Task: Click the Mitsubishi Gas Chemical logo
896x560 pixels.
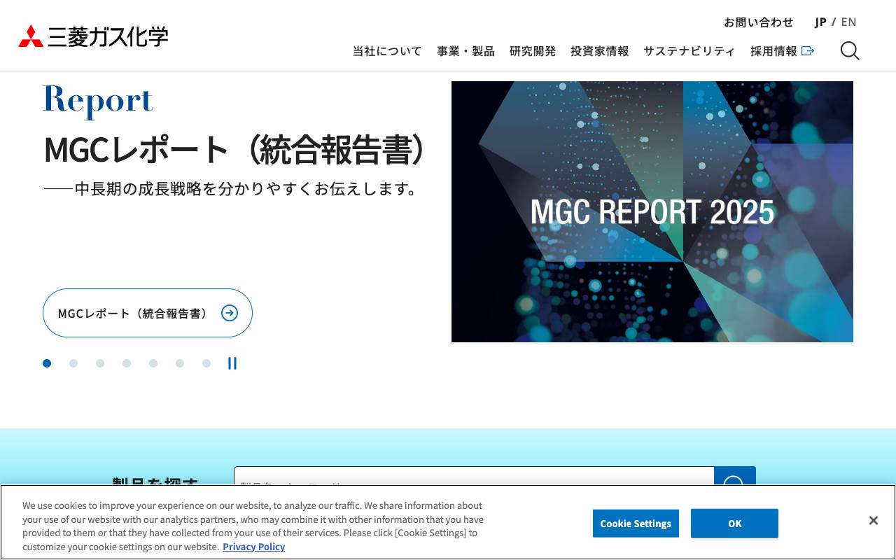Action: (92, 36)
